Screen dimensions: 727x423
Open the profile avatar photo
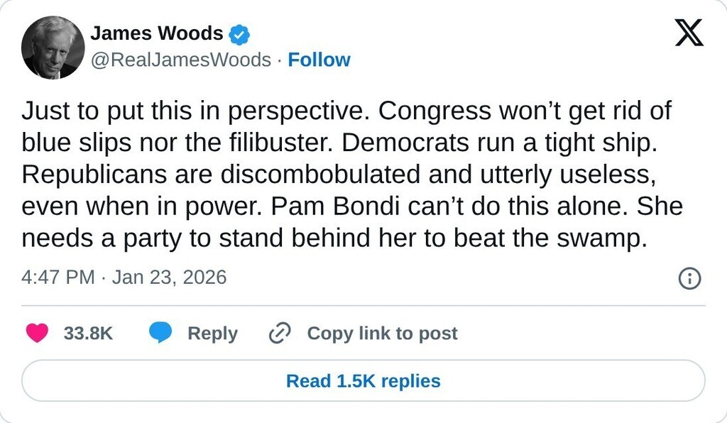53,48
